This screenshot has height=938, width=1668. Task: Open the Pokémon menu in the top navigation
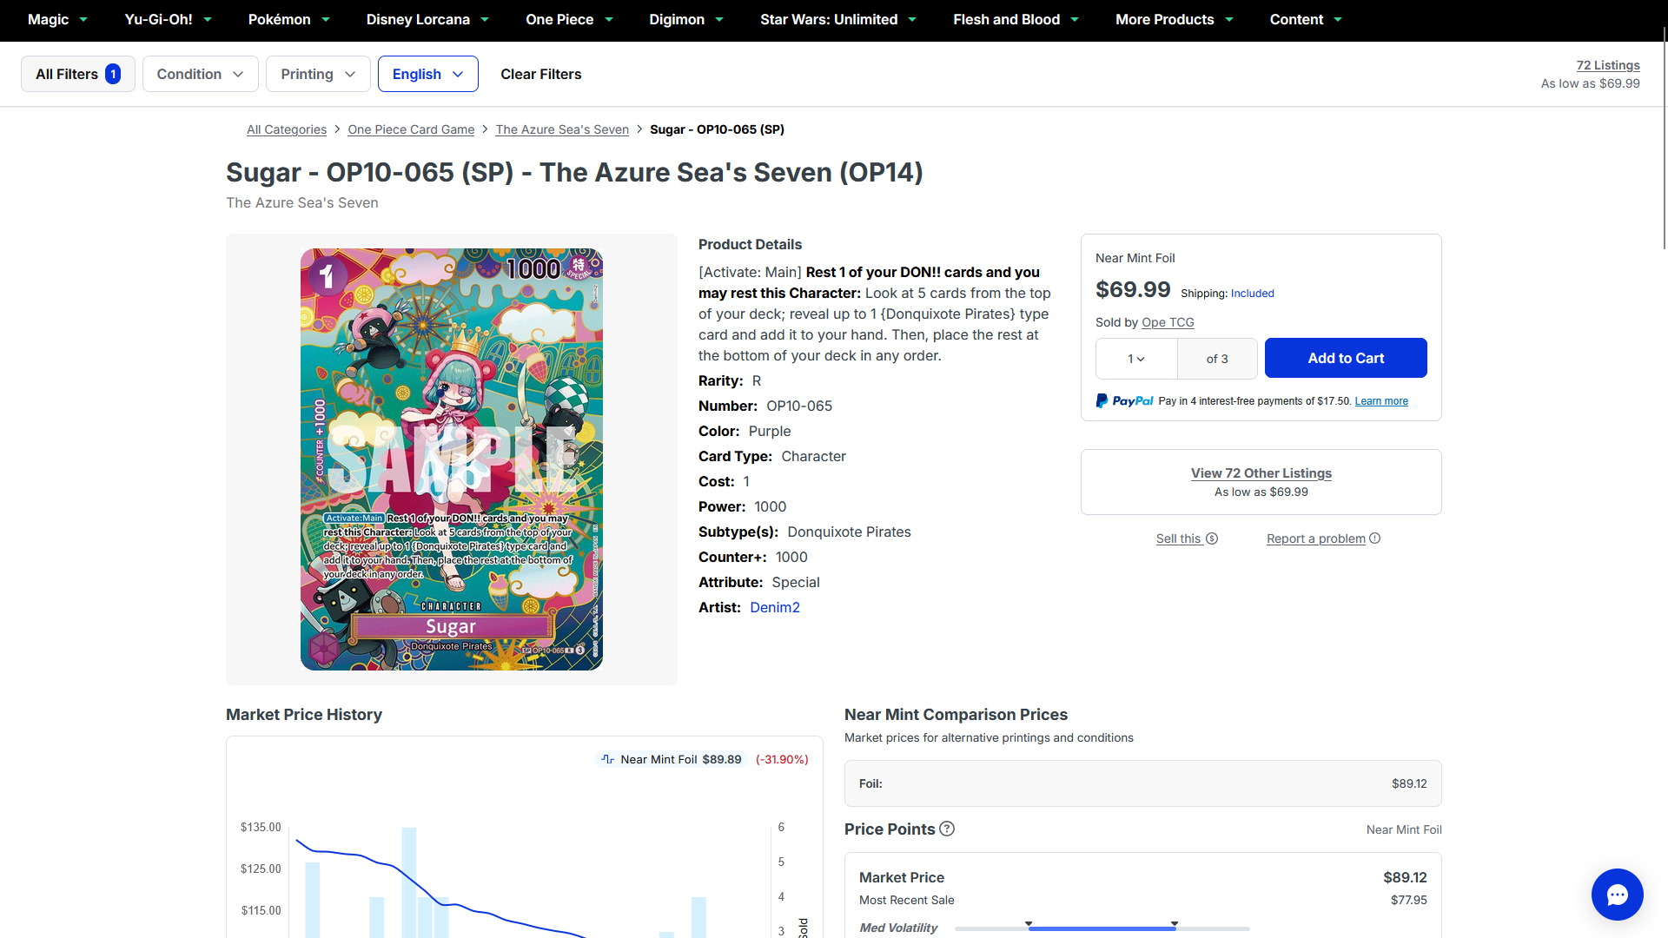pyautogui.click(x=289, y=19)
